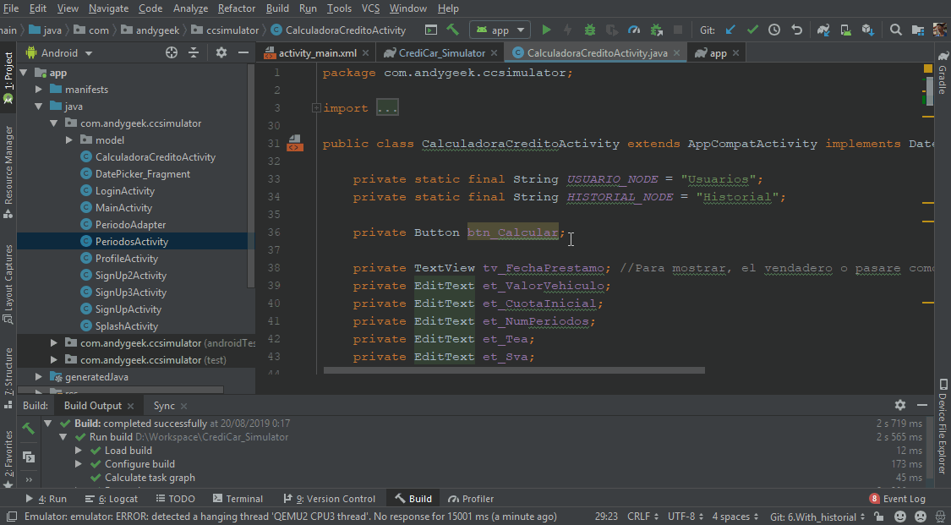951x525 pixels.
Task: Click the Search Everywhere magnifier icon
Action: click(x=896, y=30)
